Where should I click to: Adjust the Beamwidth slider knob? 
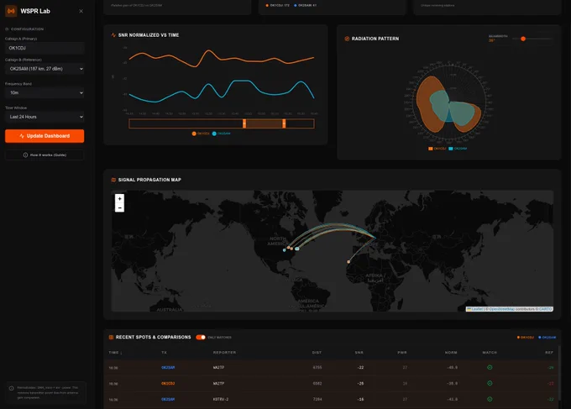pyautogui.click(x=523, y=39)
